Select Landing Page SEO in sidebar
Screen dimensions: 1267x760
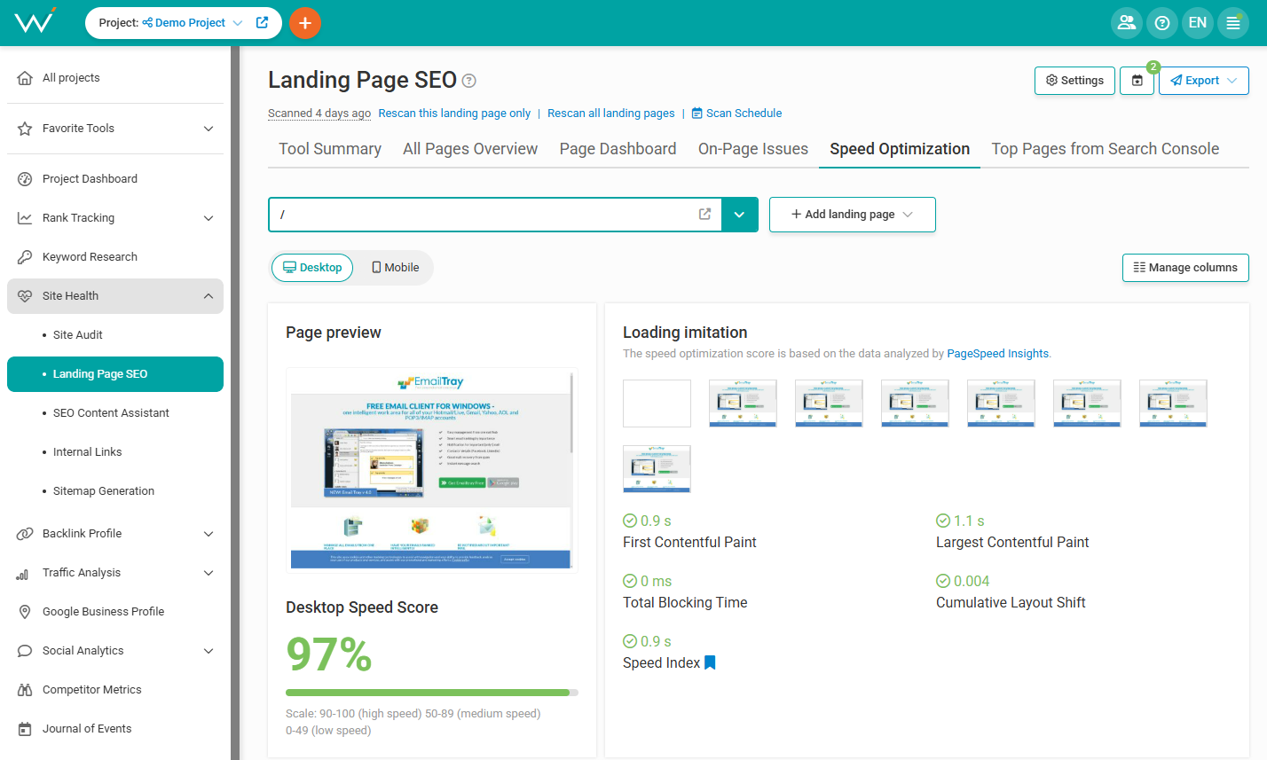(115, 374)
